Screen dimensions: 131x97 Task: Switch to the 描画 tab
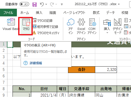pyautogui.click(x=53, y=13)
